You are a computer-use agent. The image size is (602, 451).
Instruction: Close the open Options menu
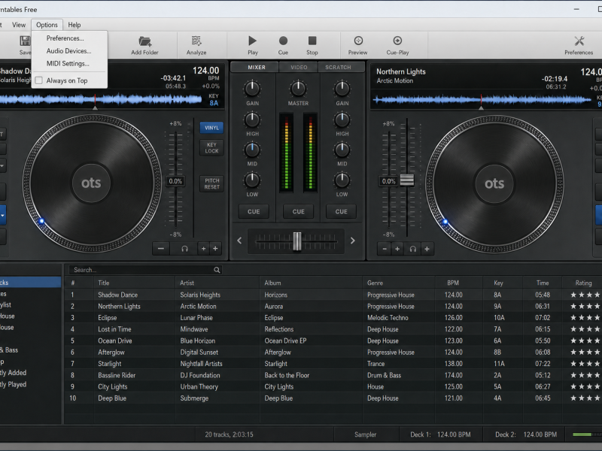[47, 25]
